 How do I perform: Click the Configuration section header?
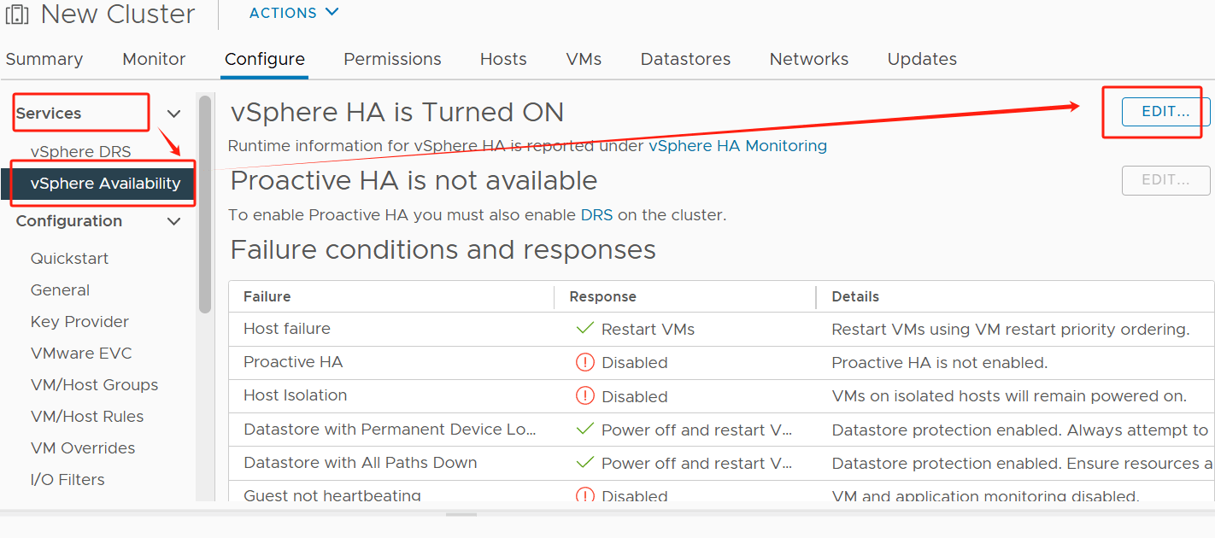click(69, 221)
